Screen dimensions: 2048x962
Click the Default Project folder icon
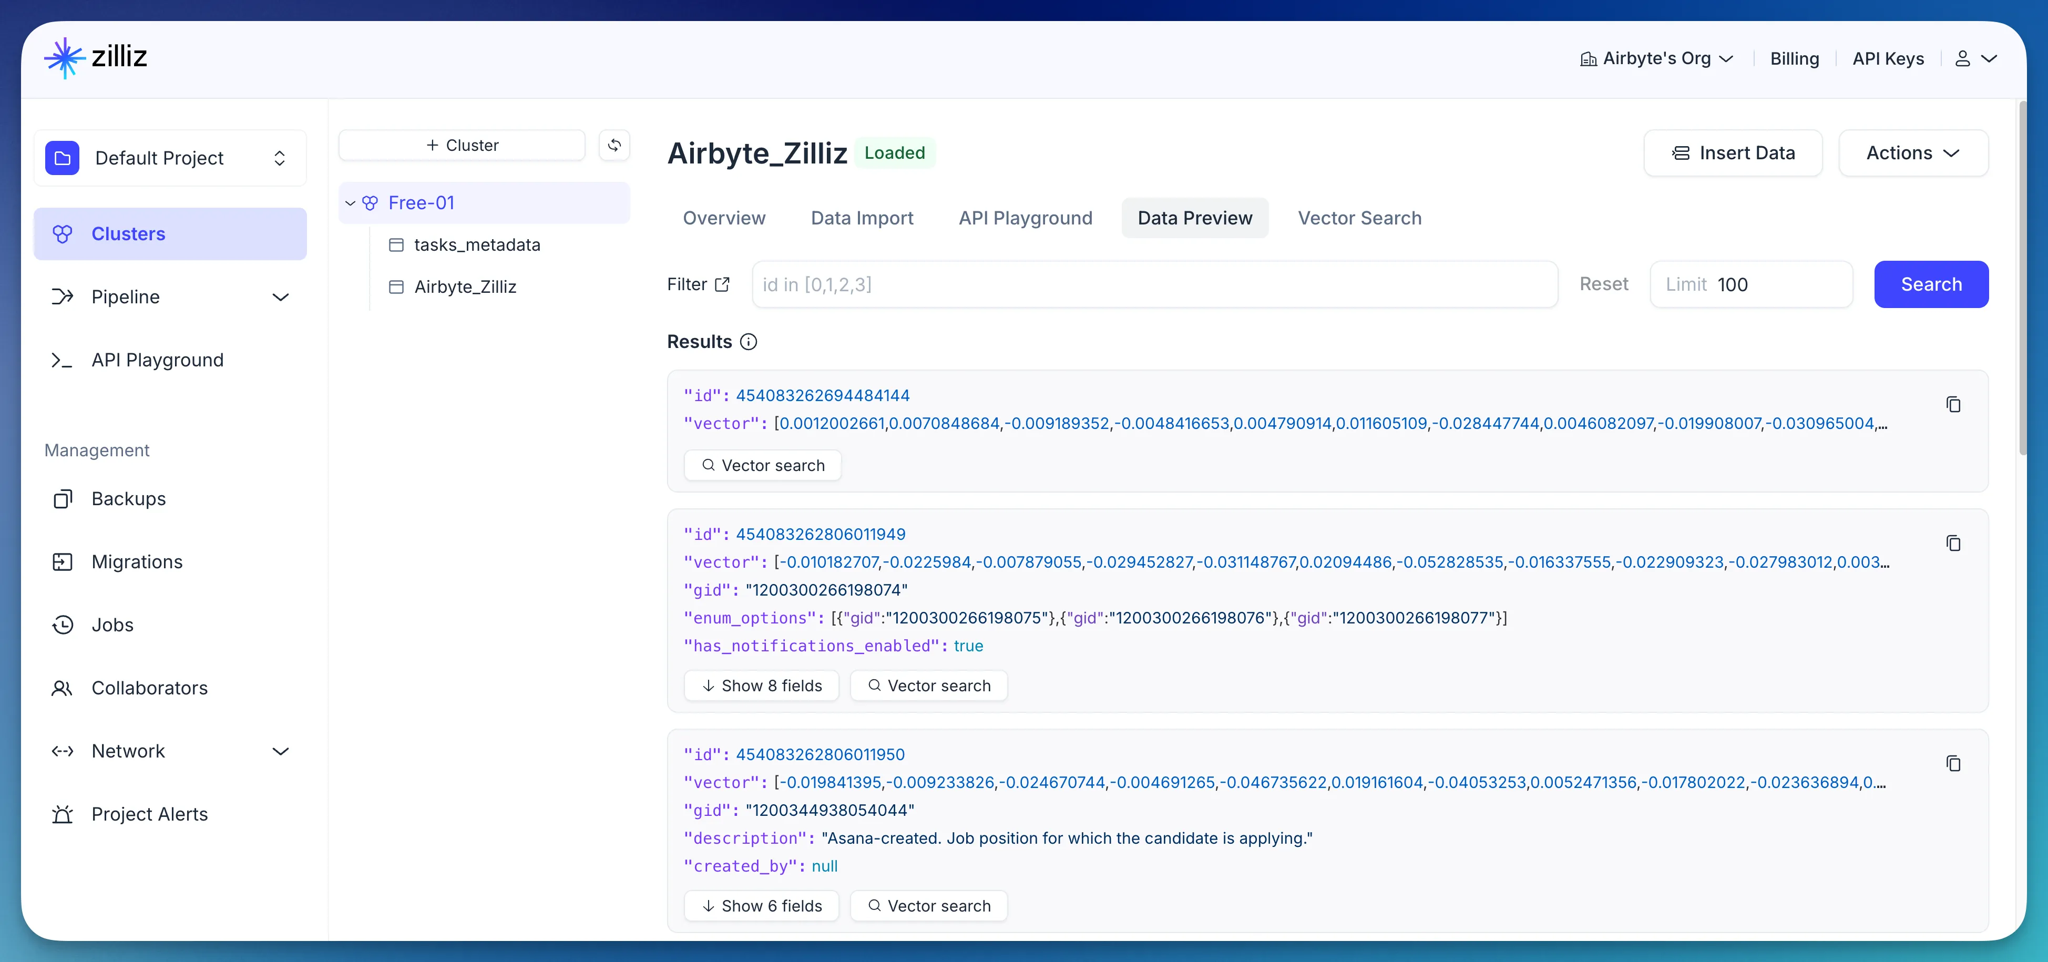pyautogui.click(x=62, y=158)
